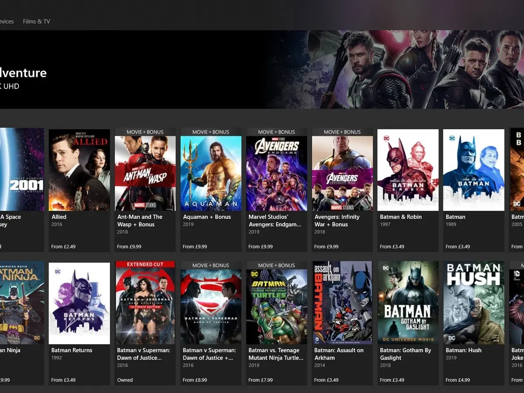Click the 'MOVIE + BONUS' badge above Avengers Endgame
Image resolution: width=524 pixels, height=393 pixels.
(x=277, y=132)
